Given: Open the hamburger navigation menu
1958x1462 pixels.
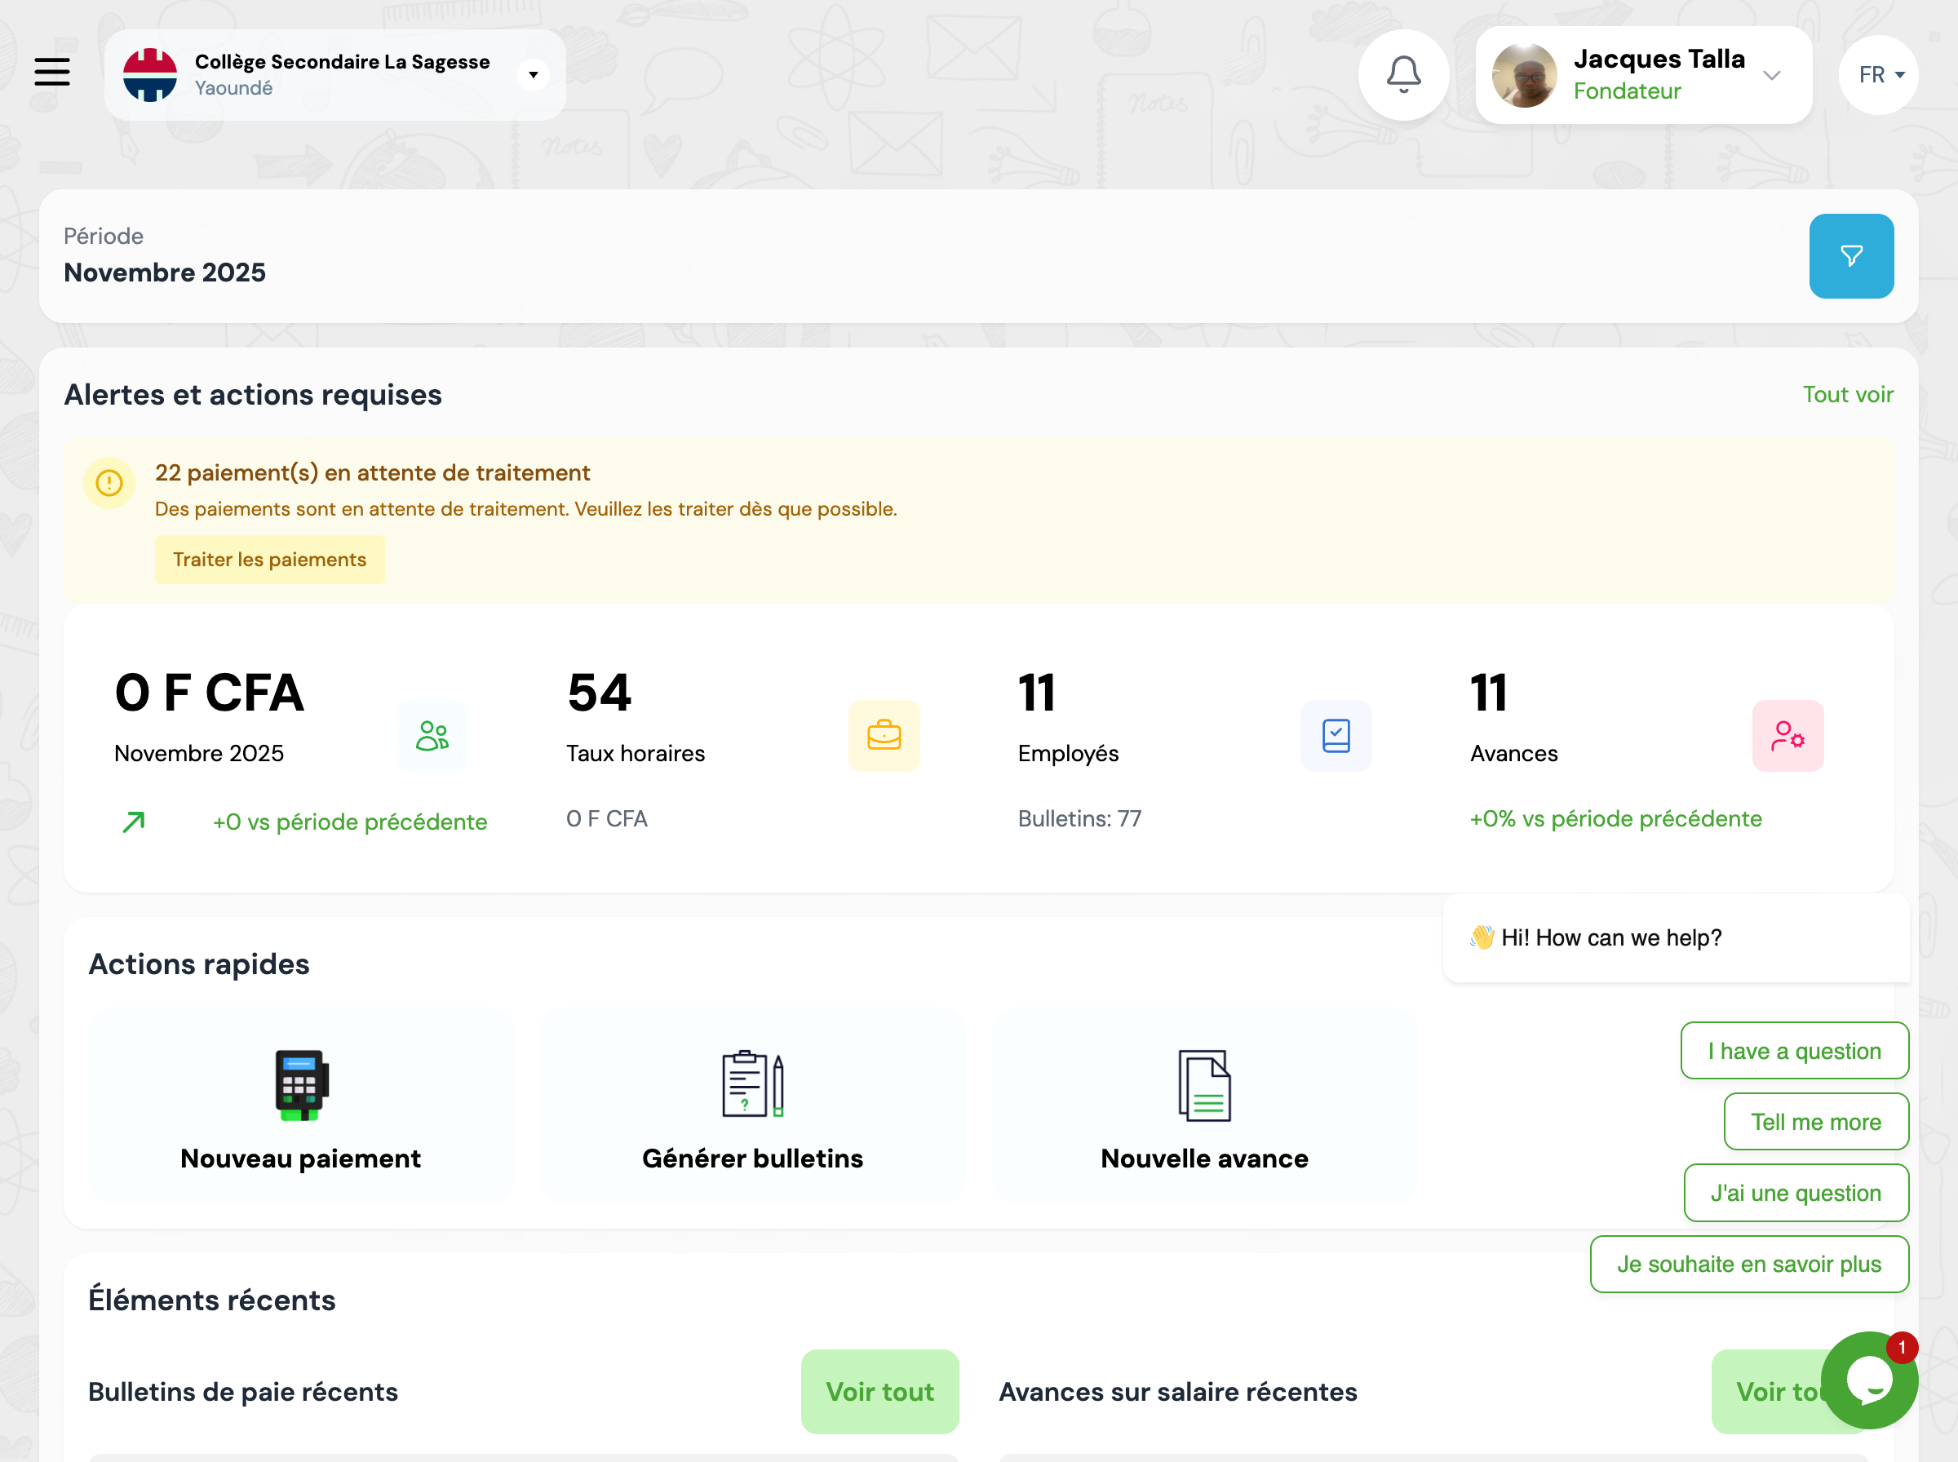Looking at the screenshot, I should (52, 72).
